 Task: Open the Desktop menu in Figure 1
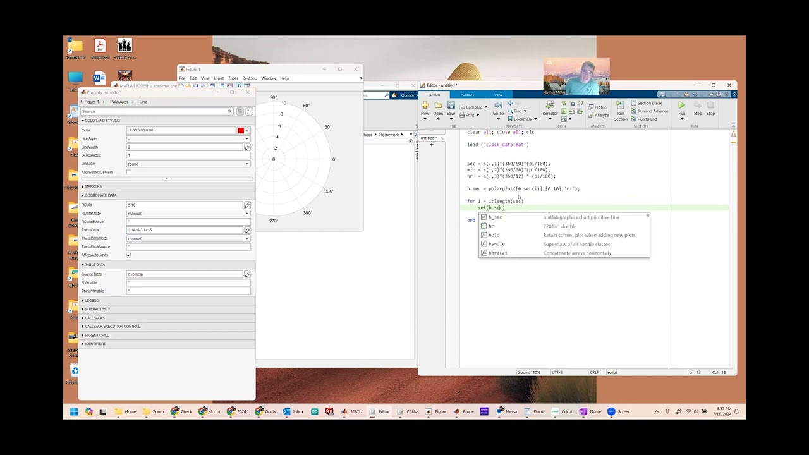[x=250, y=78]
